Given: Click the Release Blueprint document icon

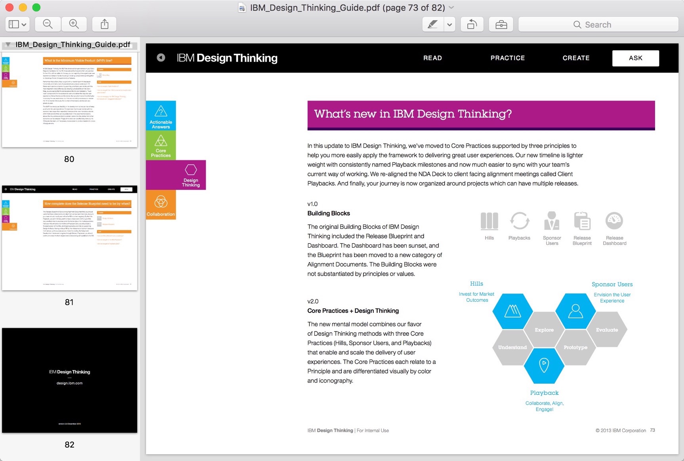Looking at the screenshot, I should tap(582, 221).
